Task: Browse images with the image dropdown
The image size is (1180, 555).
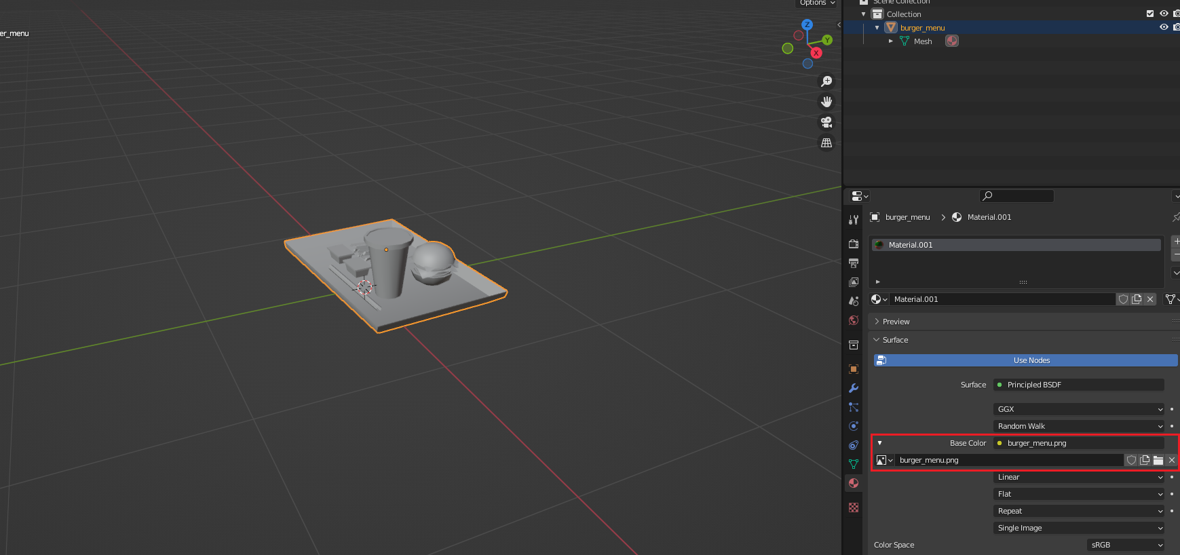Action: [884, 460]
